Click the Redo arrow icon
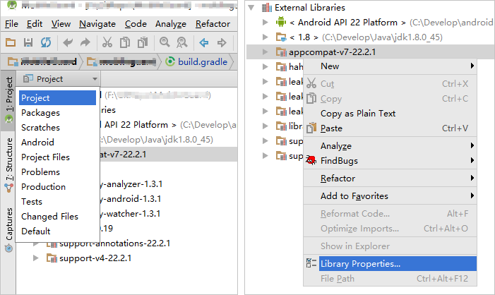 [84, 42]
